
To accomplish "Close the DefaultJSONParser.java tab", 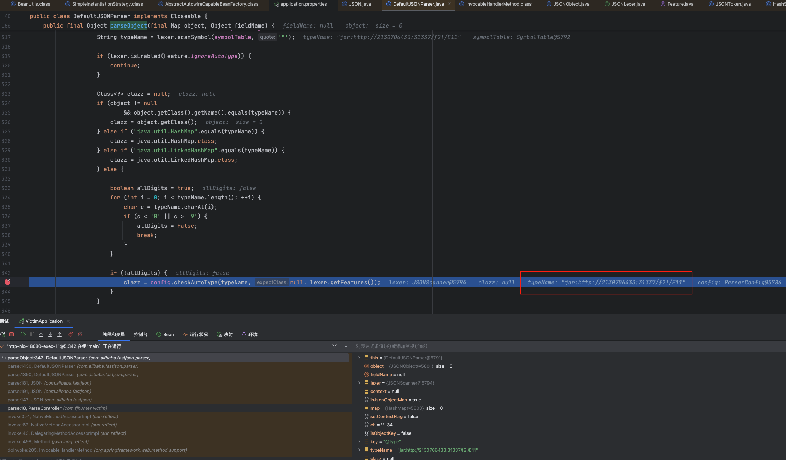I will coord(449,4).
